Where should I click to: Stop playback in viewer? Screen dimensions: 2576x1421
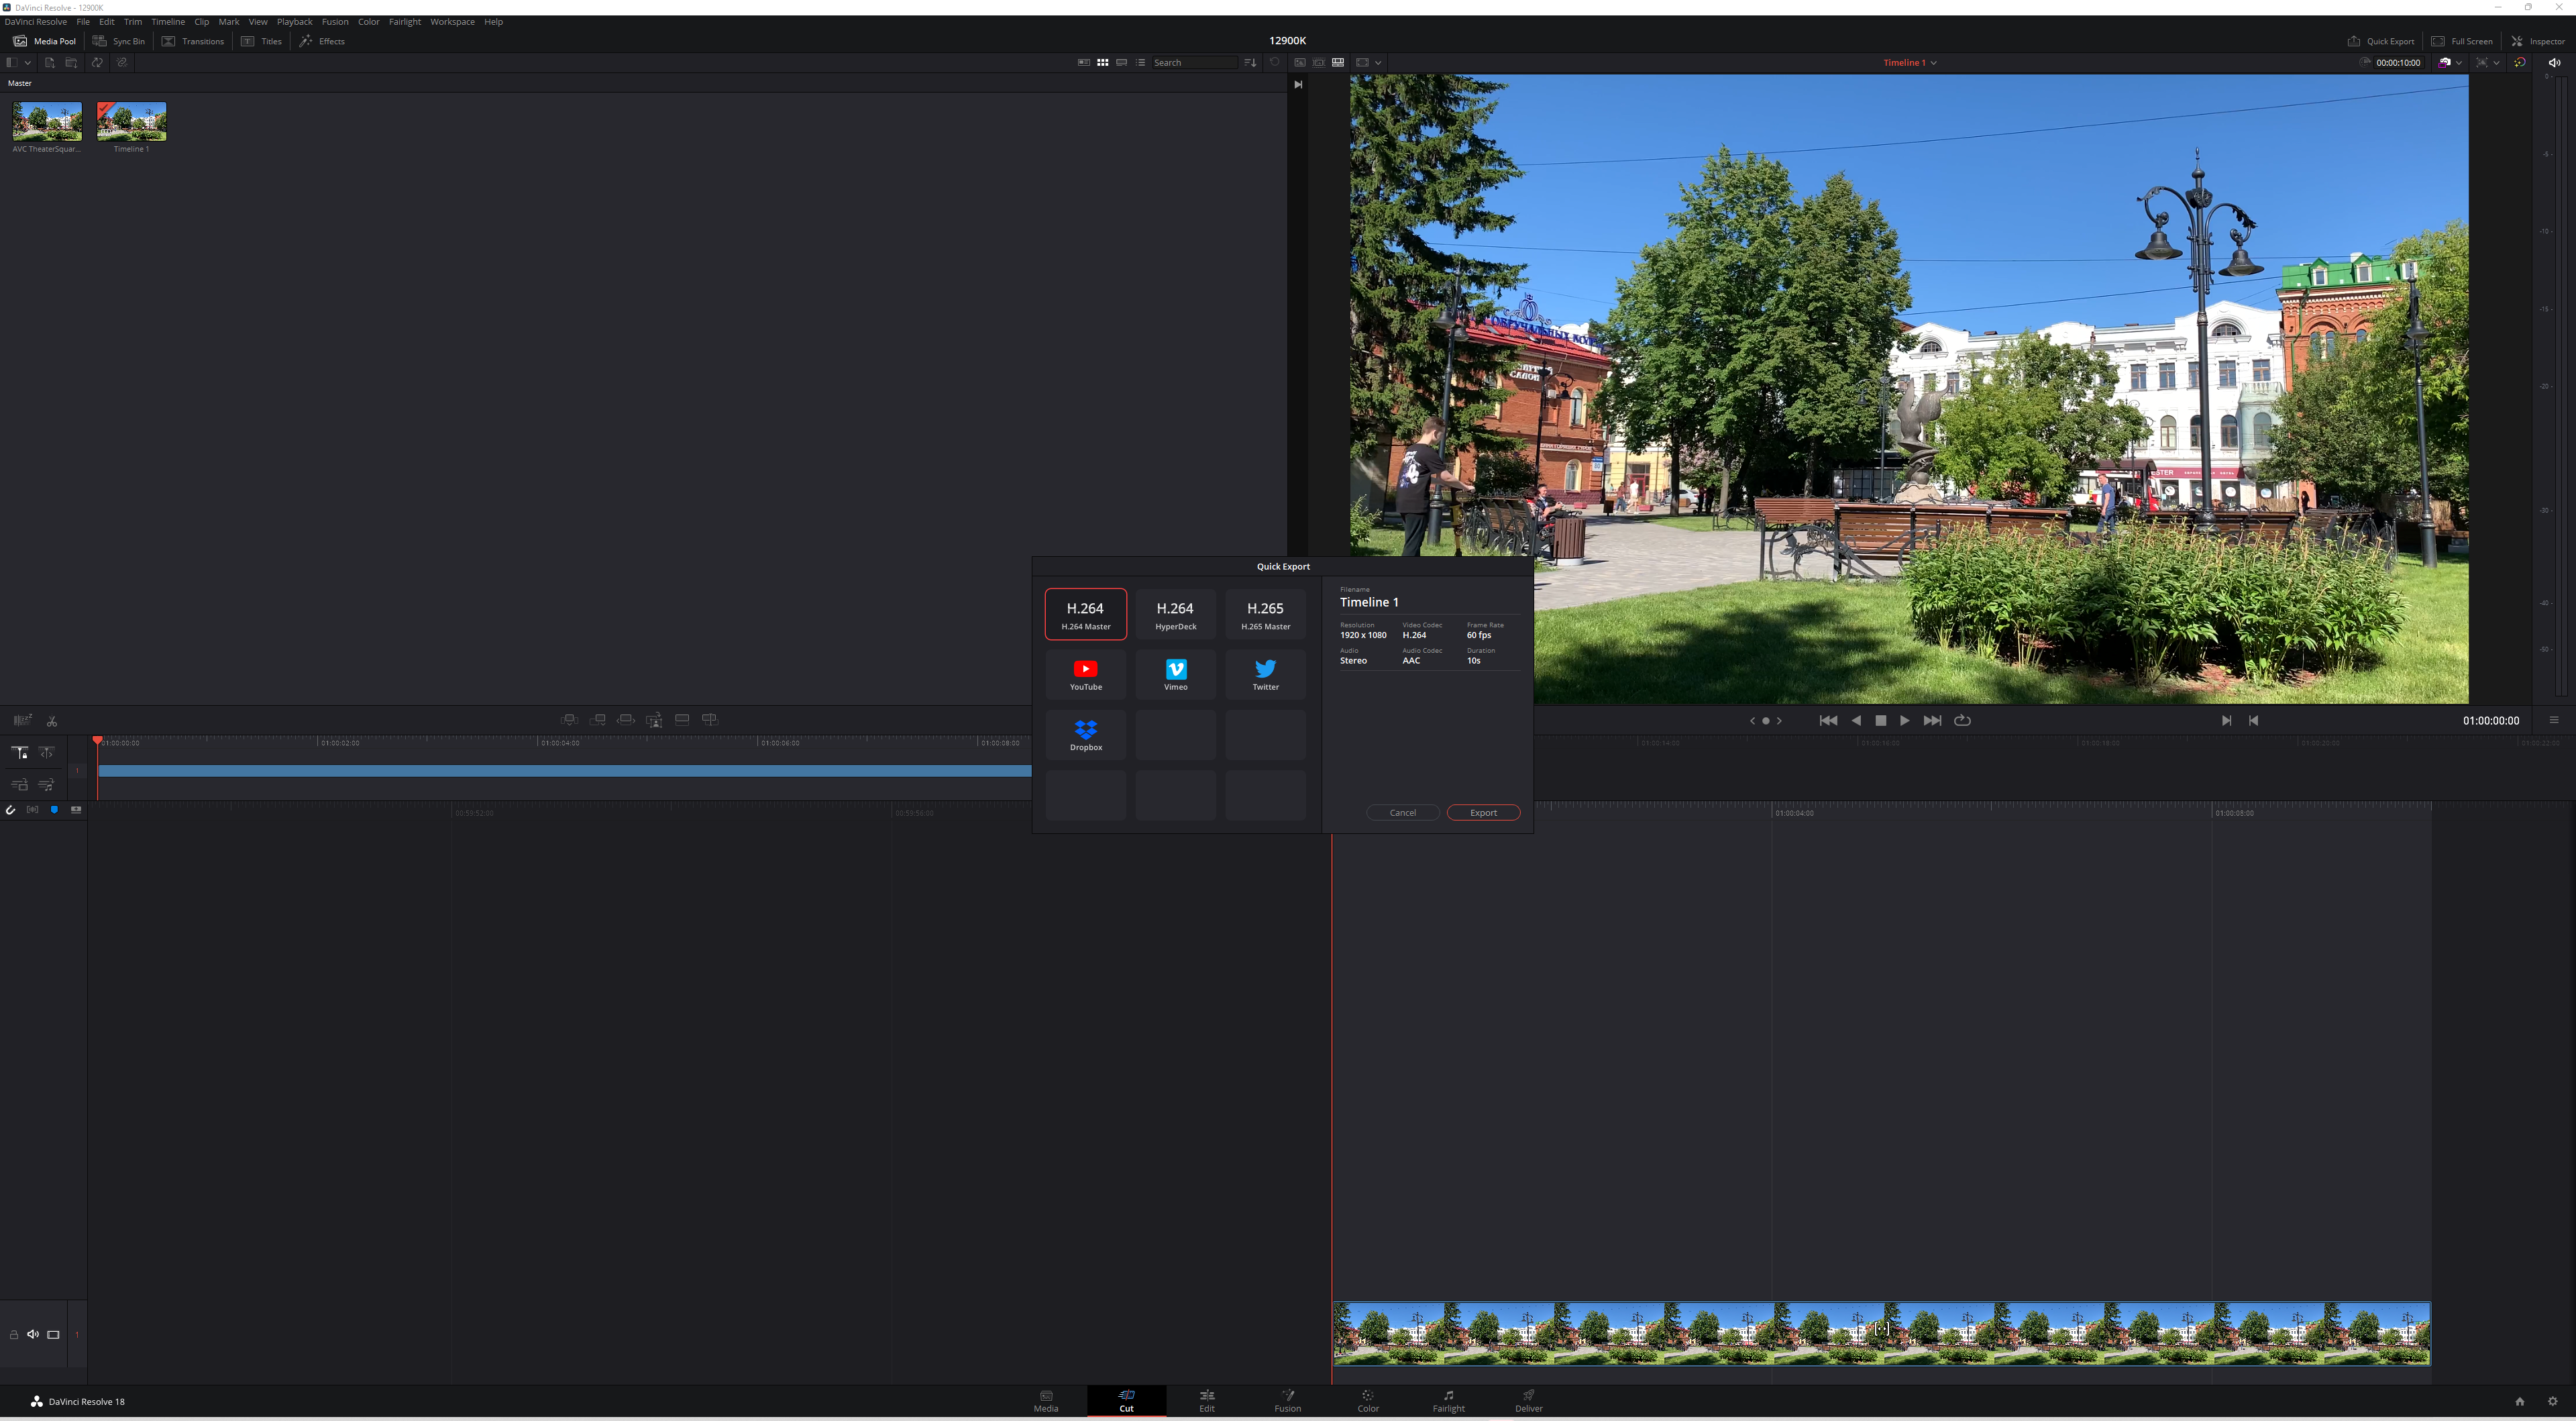click(1880, 720)
